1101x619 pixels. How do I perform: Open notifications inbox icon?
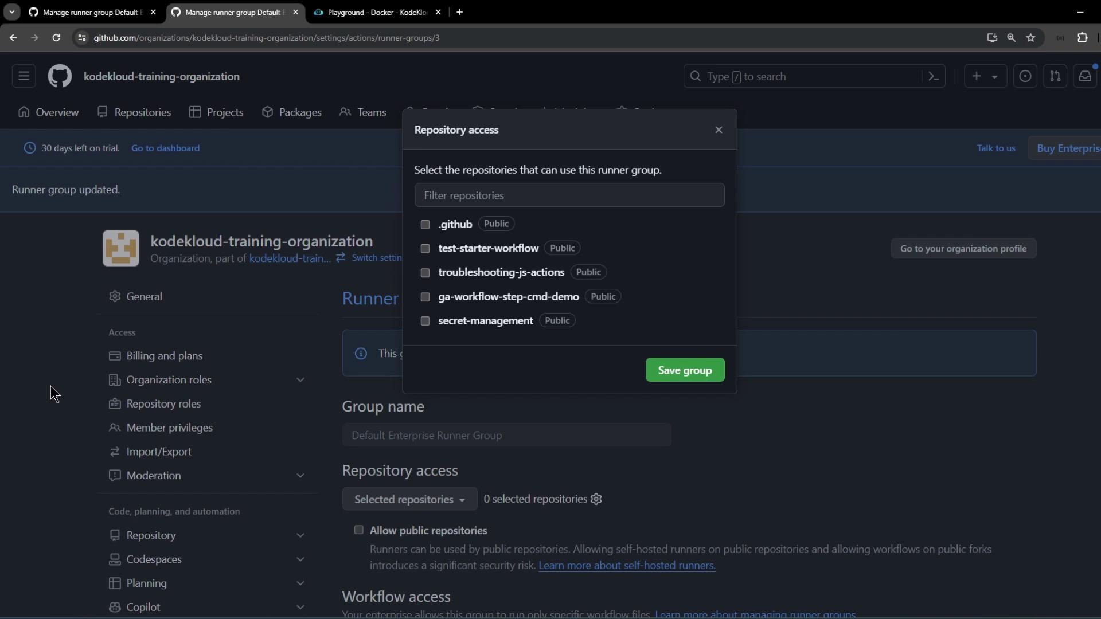click(1084, 76)
